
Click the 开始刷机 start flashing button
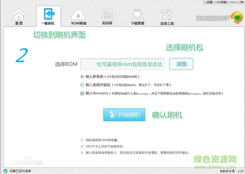point(124,115)
